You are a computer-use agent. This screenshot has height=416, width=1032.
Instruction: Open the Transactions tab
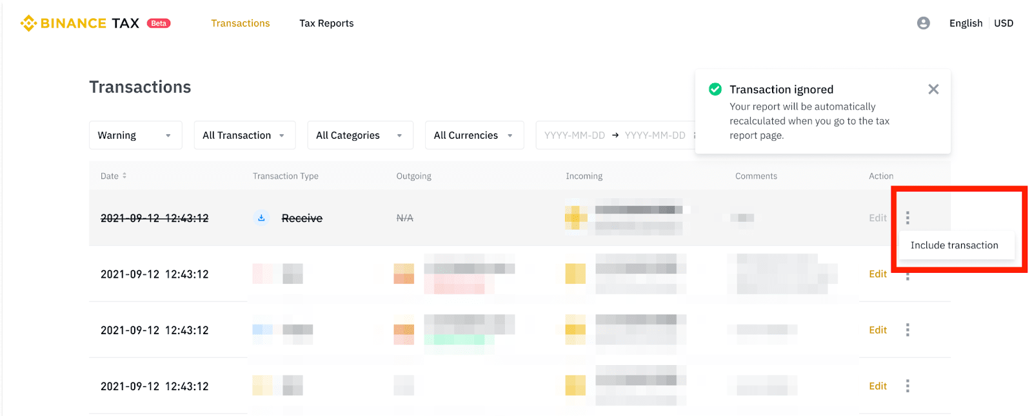pos(241,23)
